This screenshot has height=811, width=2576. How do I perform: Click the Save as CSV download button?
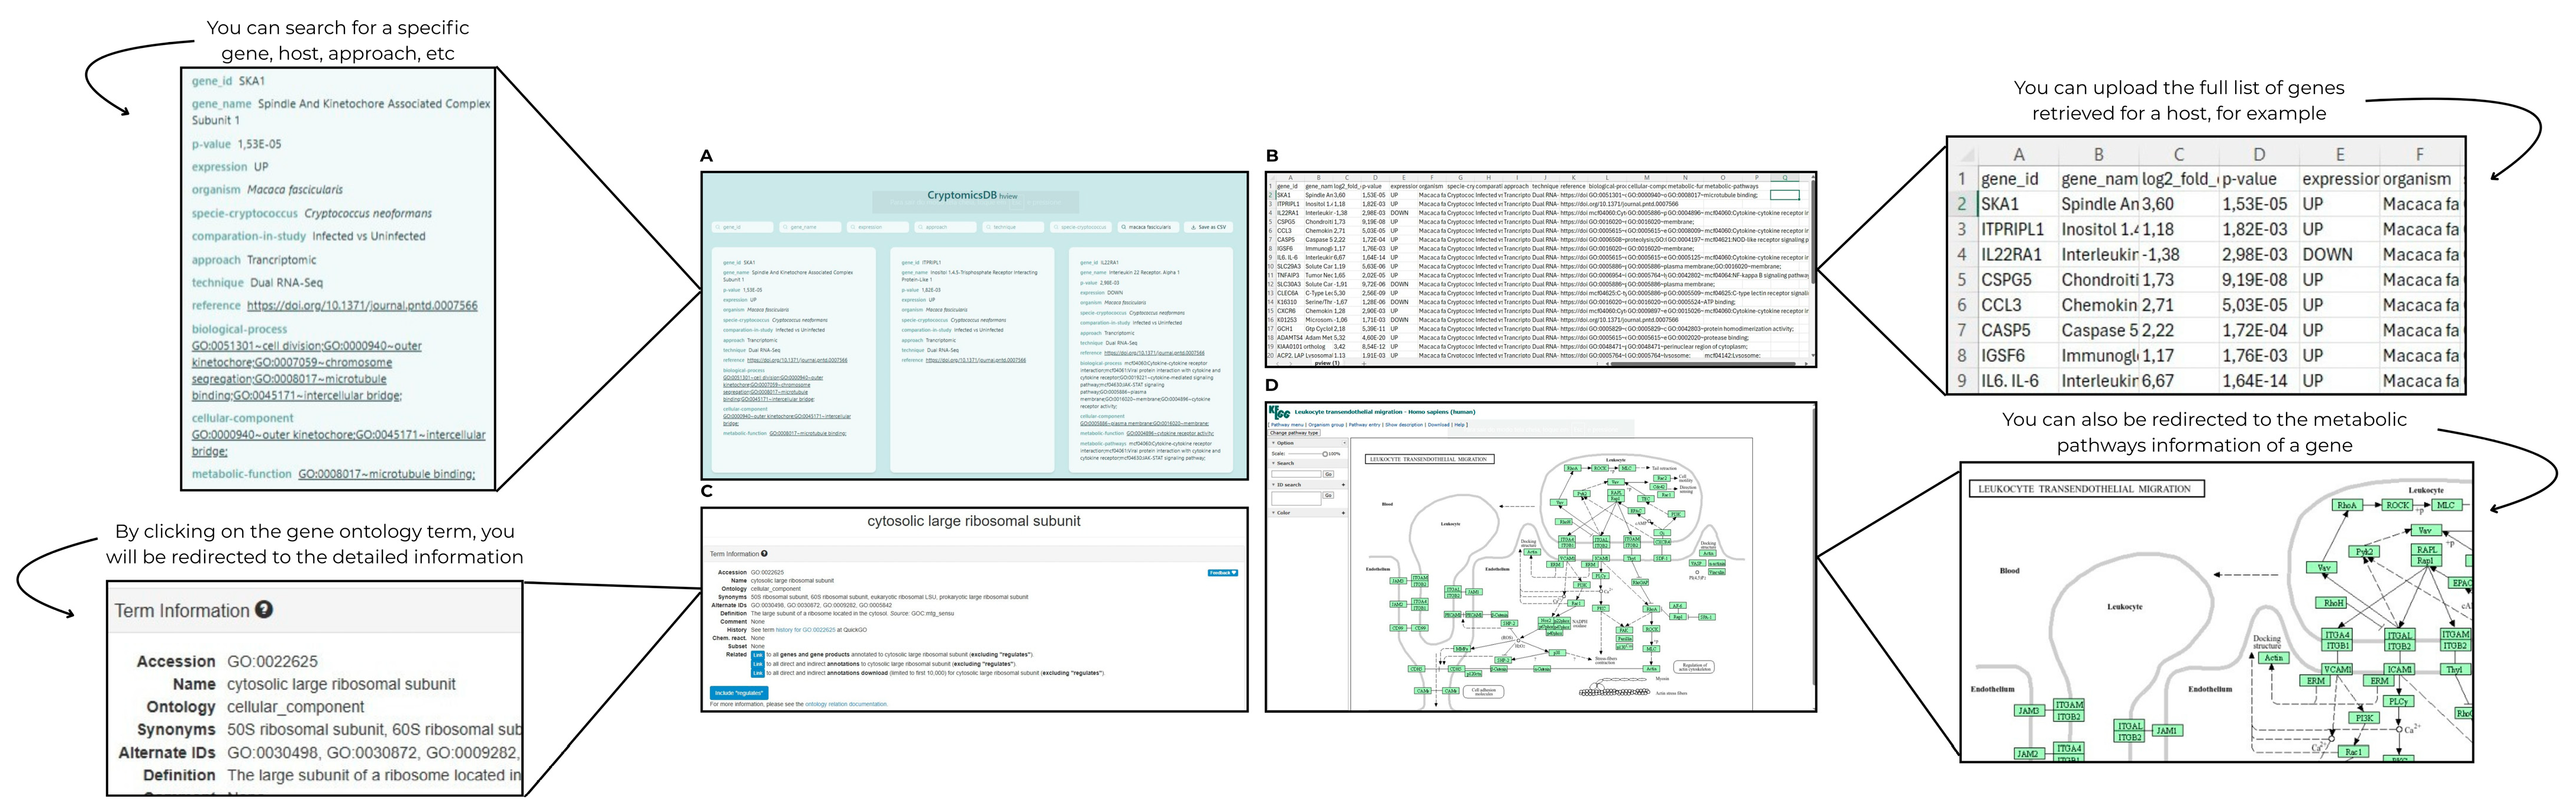point(1209,227)
